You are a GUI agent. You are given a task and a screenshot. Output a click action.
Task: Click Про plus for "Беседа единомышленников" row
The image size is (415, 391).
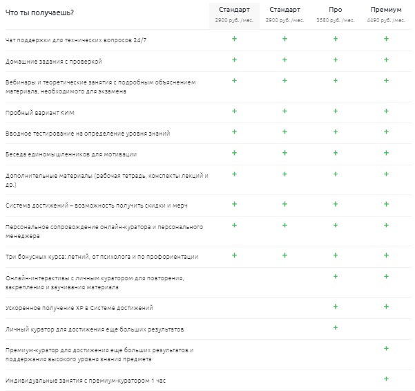click(x=336, y=153)
